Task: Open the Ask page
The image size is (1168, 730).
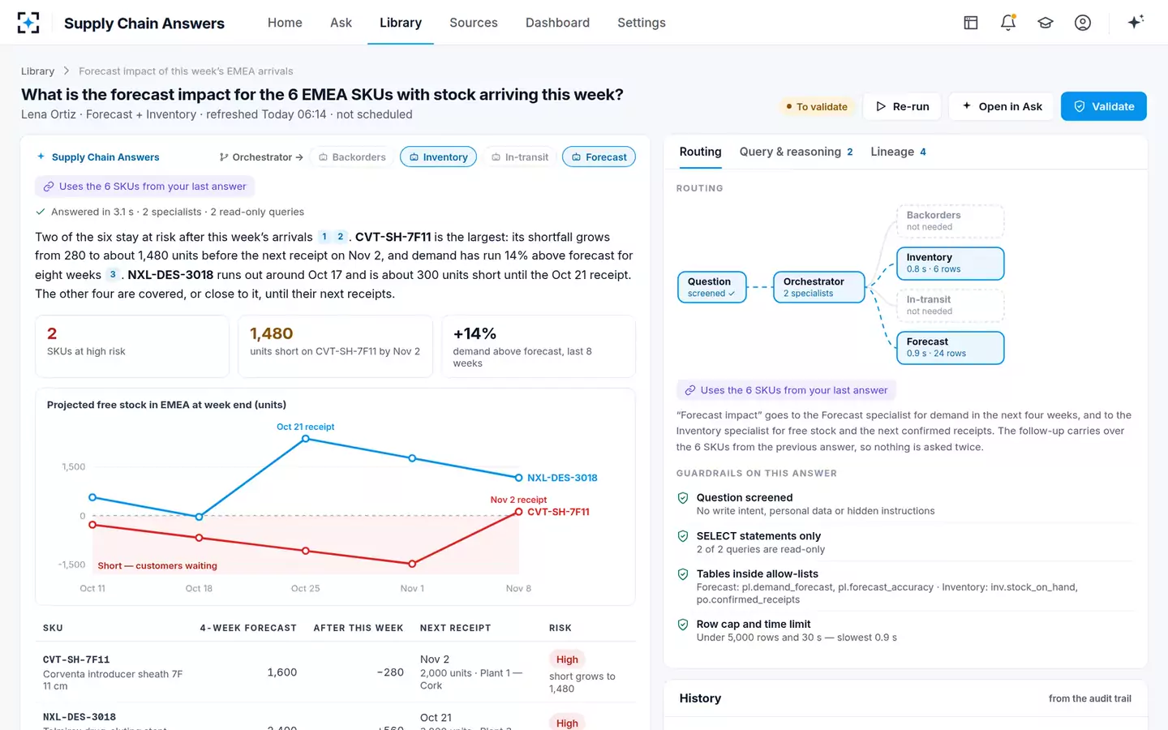Action: tap(341, 23)
